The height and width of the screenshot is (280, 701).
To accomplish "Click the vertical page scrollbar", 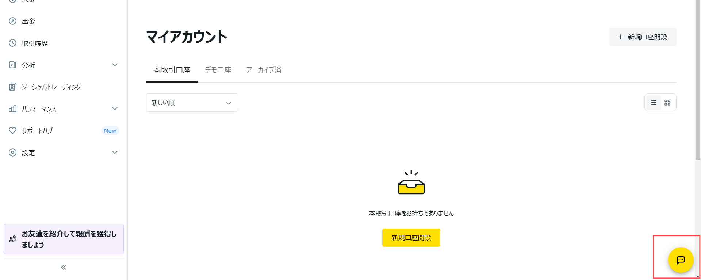I will click(698, 80).
